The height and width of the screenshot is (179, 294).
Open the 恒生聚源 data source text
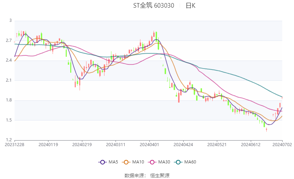pyautogui.click(x=160, y=176)
